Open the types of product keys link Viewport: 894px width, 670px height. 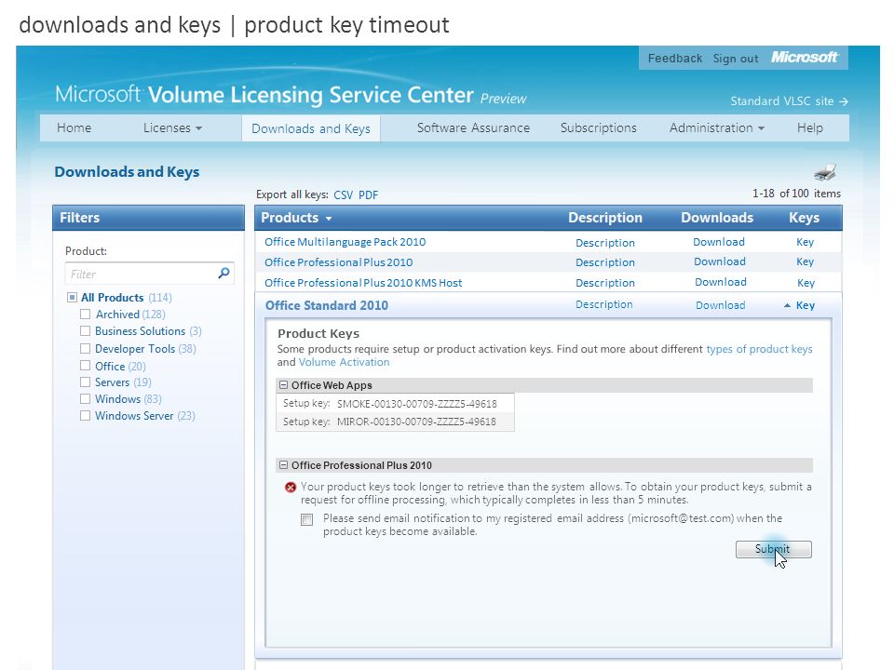tap(759, 349)
